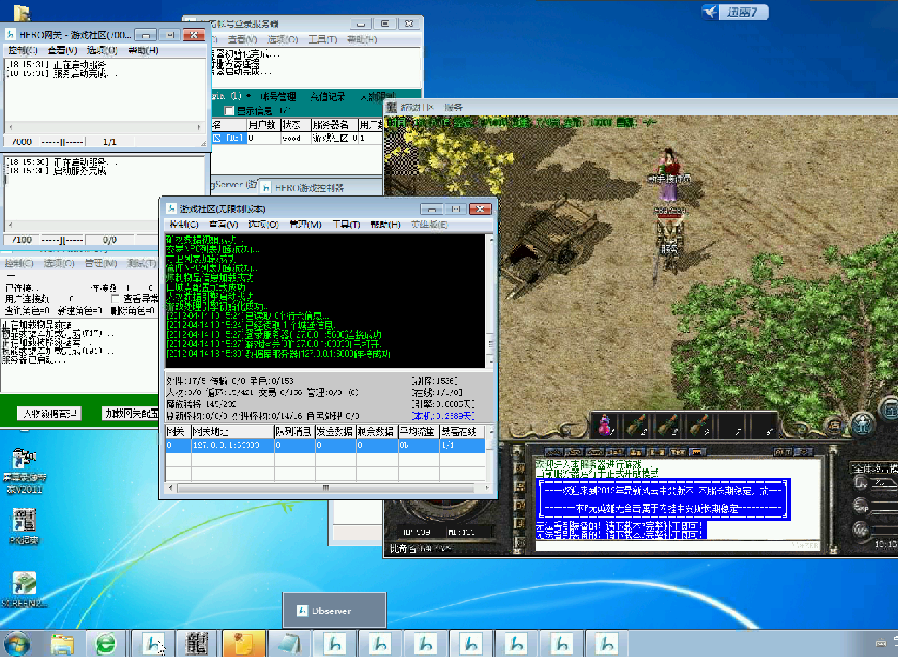Use the scroll item in belt slot 3
This screenshot has height=657, width=898.
668,425
